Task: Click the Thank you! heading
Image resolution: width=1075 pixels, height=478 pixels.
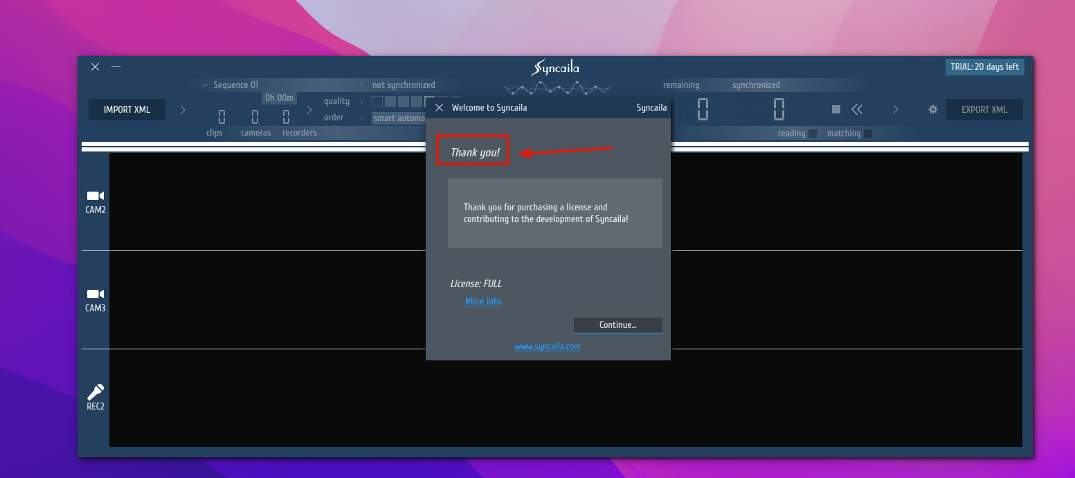Action: tap(475, 152)
